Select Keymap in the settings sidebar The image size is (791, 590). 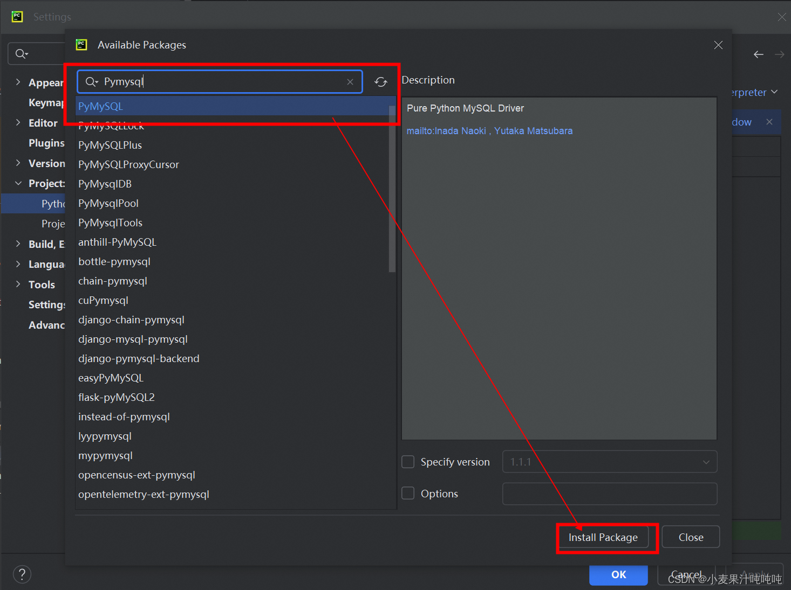(46, 102)
